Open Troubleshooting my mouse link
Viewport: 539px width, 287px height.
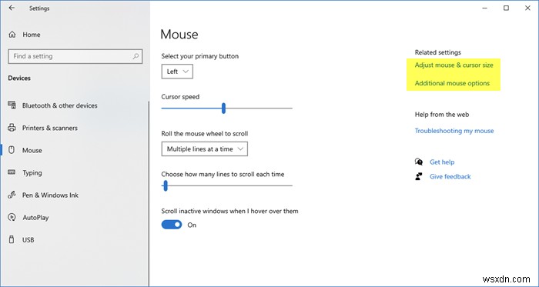(x=454, y=131)
